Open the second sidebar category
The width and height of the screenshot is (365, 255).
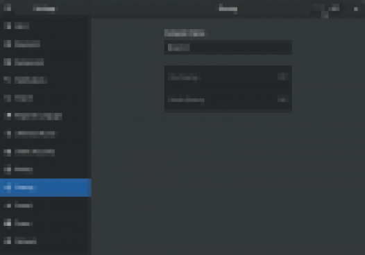coord(46,44)
